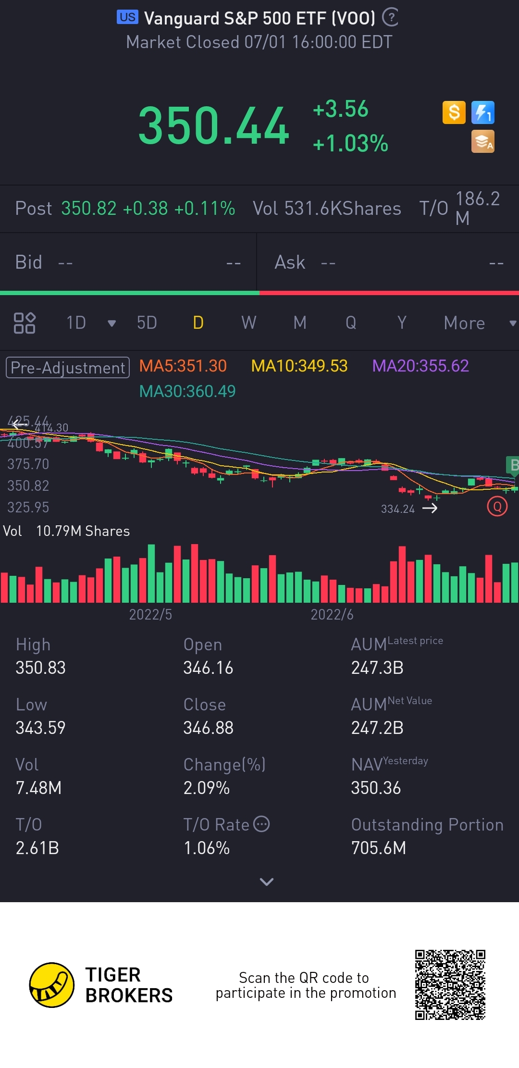This screenshot has width=519, height=1068.
Task: Tap the green B marker on chart
Action: click(513, 465)
